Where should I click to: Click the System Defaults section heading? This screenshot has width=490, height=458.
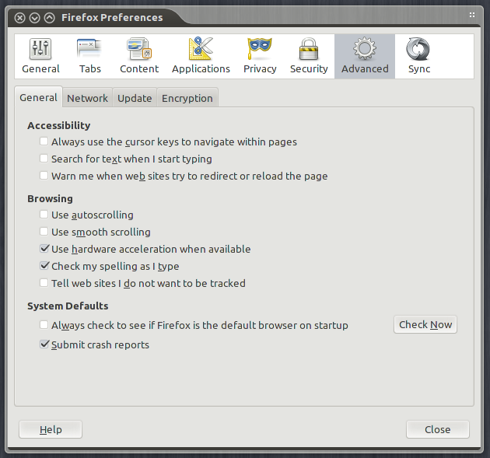(x=68, y=306)
